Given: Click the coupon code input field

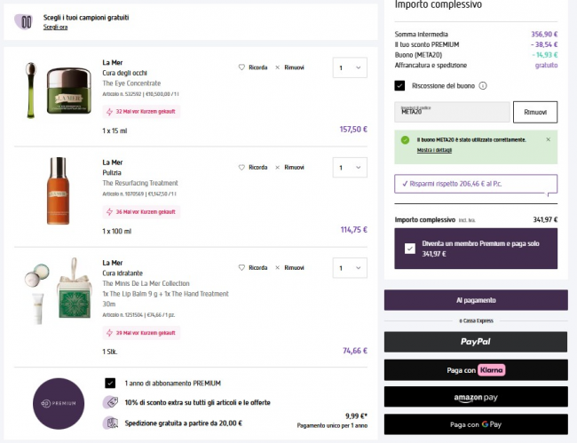Looking at the screenshot, I should click(451, 112).
